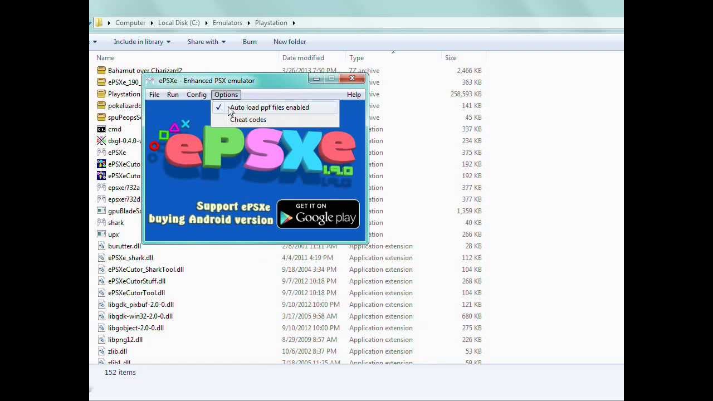713x401 pixels.
Task: Click the folder icon in the address bar
Action: click(99, 23)
